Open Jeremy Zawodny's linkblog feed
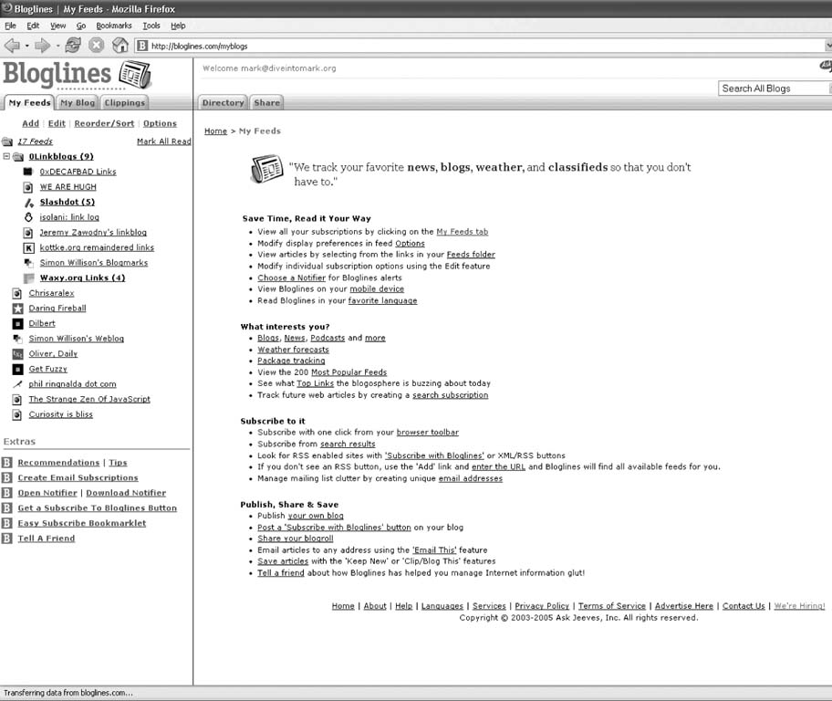Viewport: 832px width, 701px height. pos(93,232)
